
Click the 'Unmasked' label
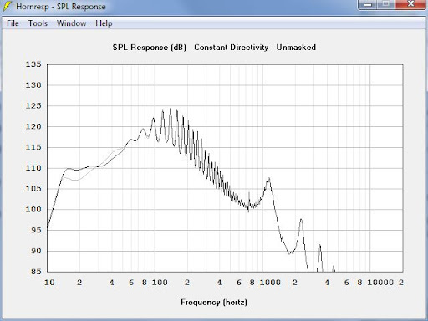point(296,48)
